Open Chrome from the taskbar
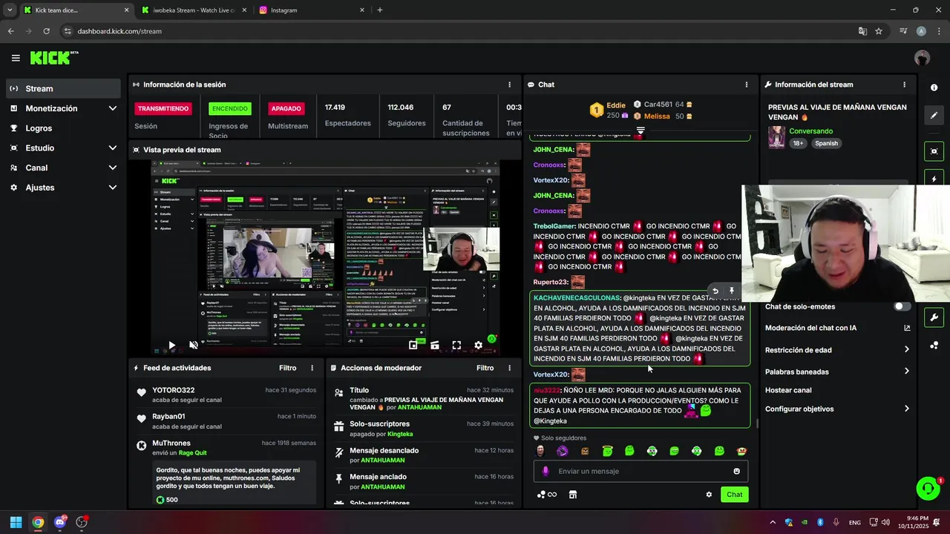This screenshot has height=534, width=950. coord(38,522)
